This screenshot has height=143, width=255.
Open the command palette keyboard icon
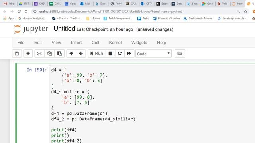tap(180, 54)
